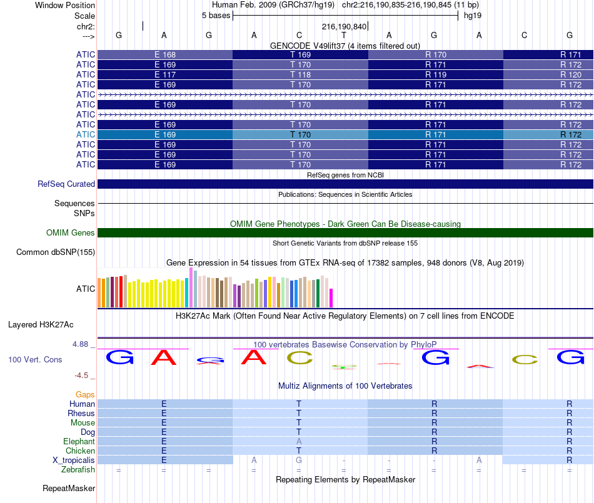Click the Human row's T amino acid
This screenshot has height=503, width=594.
[299, 404]
